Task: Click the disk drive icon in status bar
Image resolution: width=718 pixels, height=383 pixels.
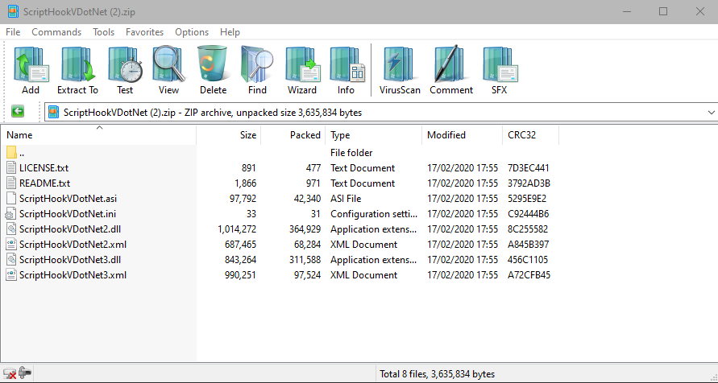Action: (x=9, y=374)
